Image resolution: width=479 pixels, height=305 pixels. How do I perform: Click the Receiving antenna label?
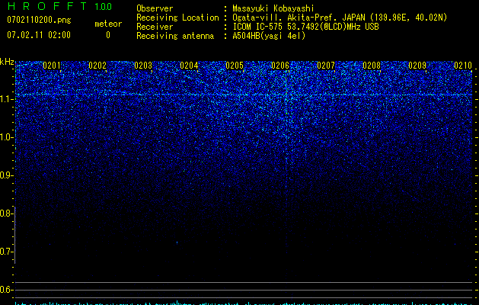tap(175, 36)
